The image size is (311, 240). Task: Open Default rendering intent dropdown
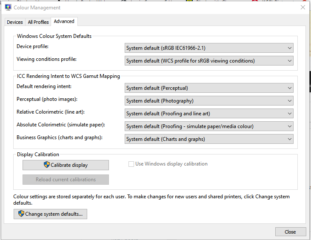(209, 88)
